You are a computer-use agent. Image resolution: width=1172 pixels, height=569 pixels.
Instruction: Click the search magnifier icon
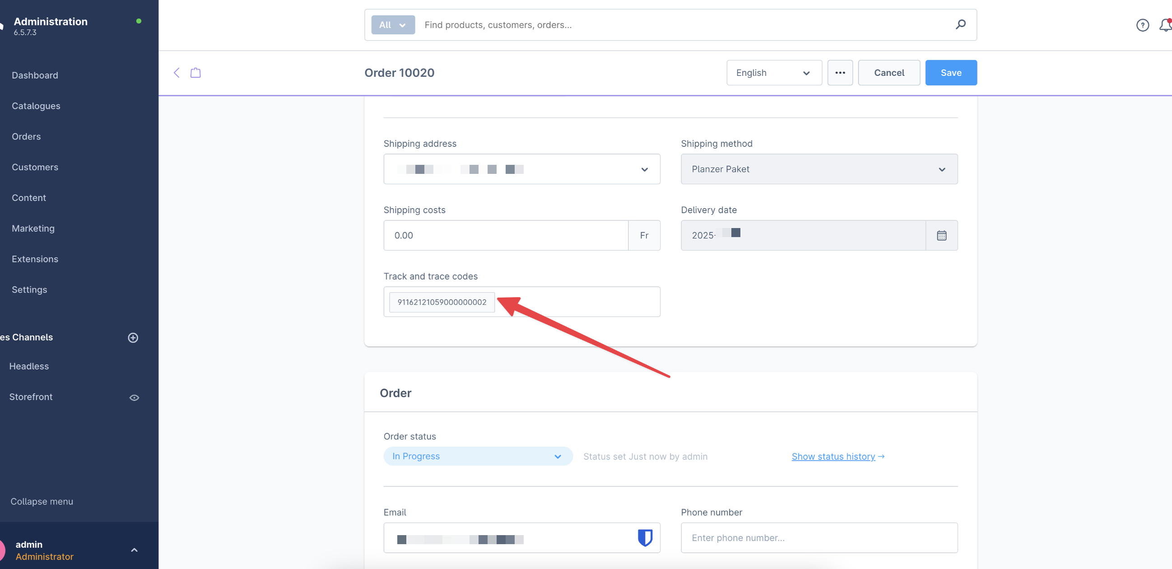[x=960, y=24]
